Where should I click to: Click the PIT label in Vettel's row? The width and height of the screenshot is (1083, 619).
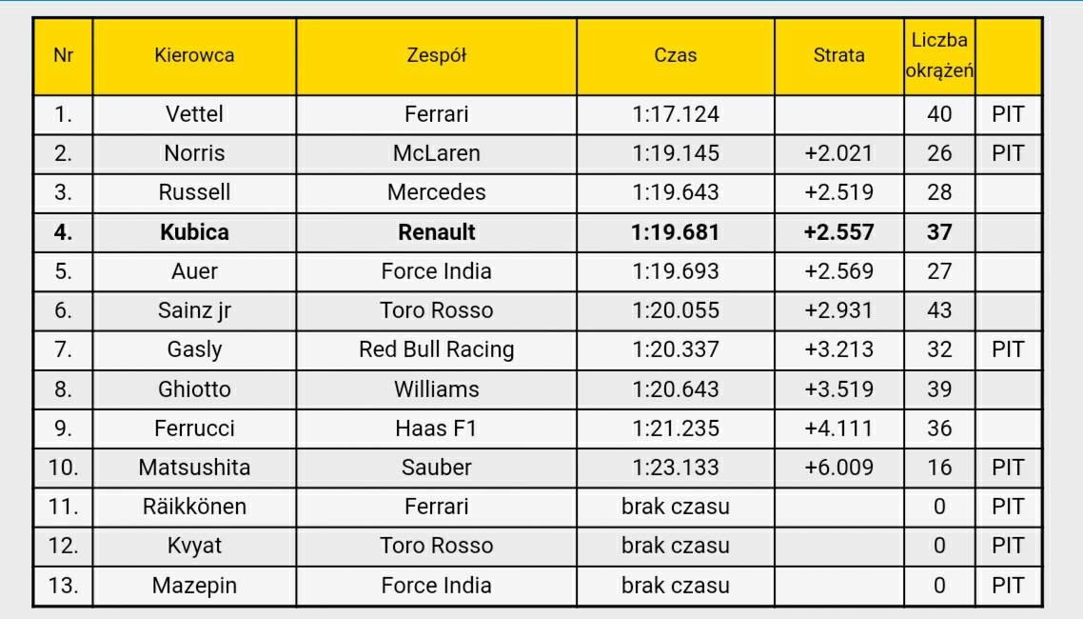(1008, 114)
